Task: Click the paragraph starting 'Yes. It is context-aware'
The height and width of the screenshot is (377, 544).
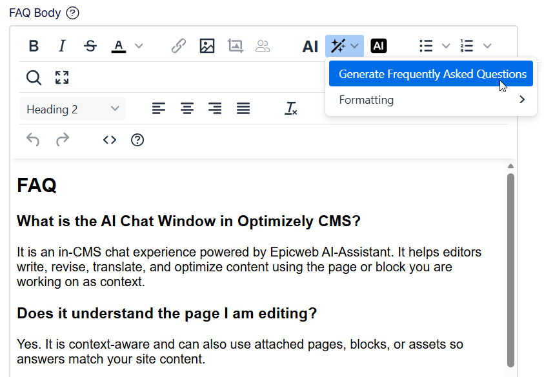Action: [240, 352]
